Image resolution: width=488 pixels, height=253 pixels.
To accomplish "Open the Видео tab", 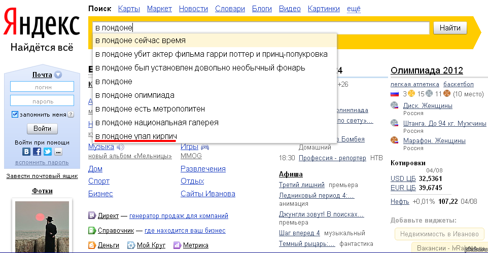I will pyautogui.click(x=290, y=9).
